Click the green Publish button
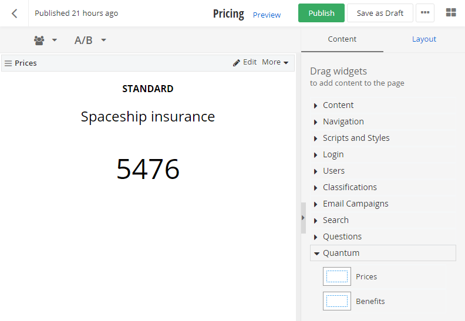The height and width of the screenshot is (321, 465). 321,13
